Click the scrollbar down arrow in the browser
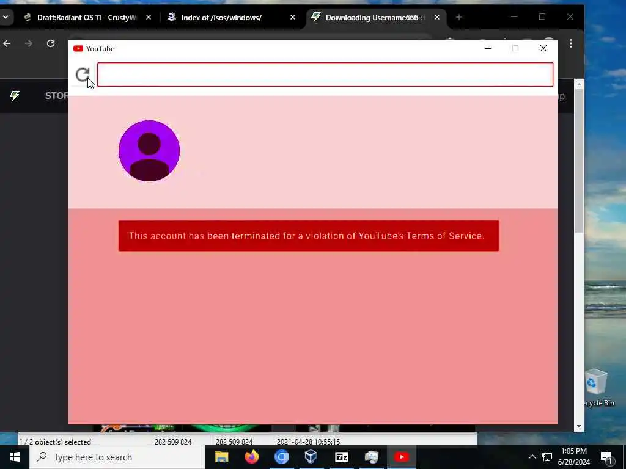This screenshot has height=469, width=626. point(579,426)
